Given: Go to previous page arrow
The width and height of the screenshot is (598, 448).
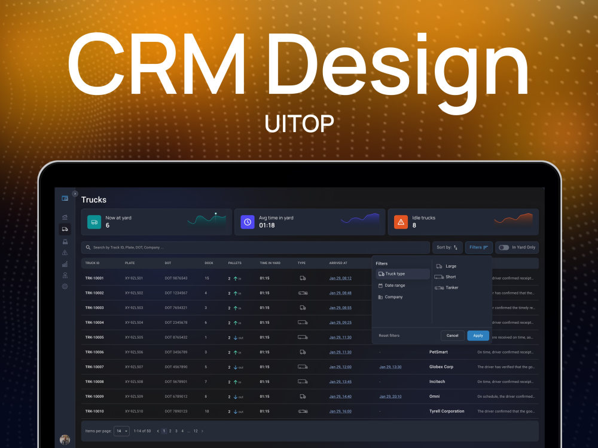Looking at the screenshot, I should (158, 431).
